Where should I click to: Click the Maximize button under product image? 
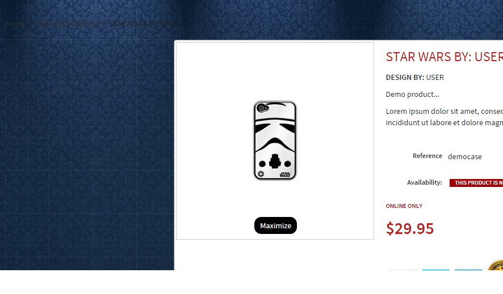pyautogui.click(x=275, y=225)
